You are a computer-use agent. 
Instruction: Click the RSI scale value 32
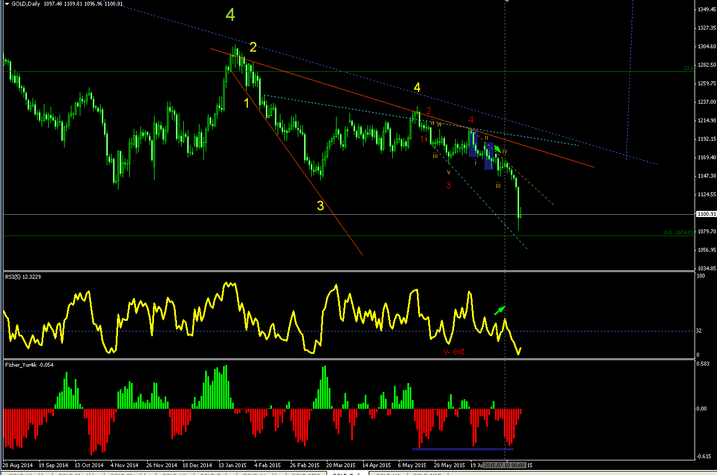[x=698, y=331]
